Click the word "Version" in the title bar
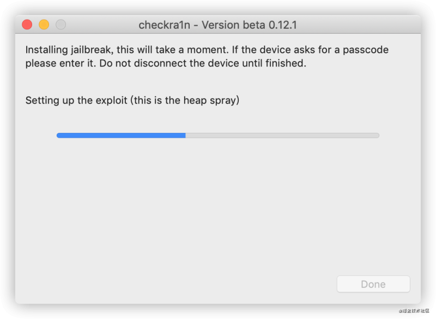Image resolution: width=436 pixels, height=319 pixels. tap(221, 25)
